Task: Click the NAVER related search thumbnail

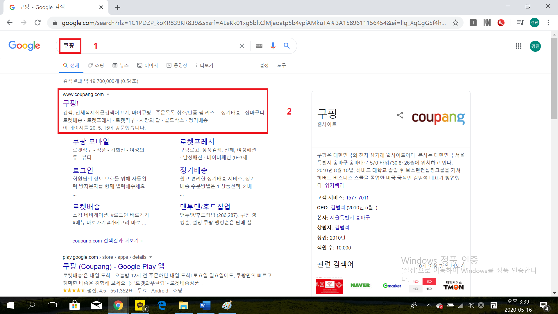Action: click(x=360, y=285)
